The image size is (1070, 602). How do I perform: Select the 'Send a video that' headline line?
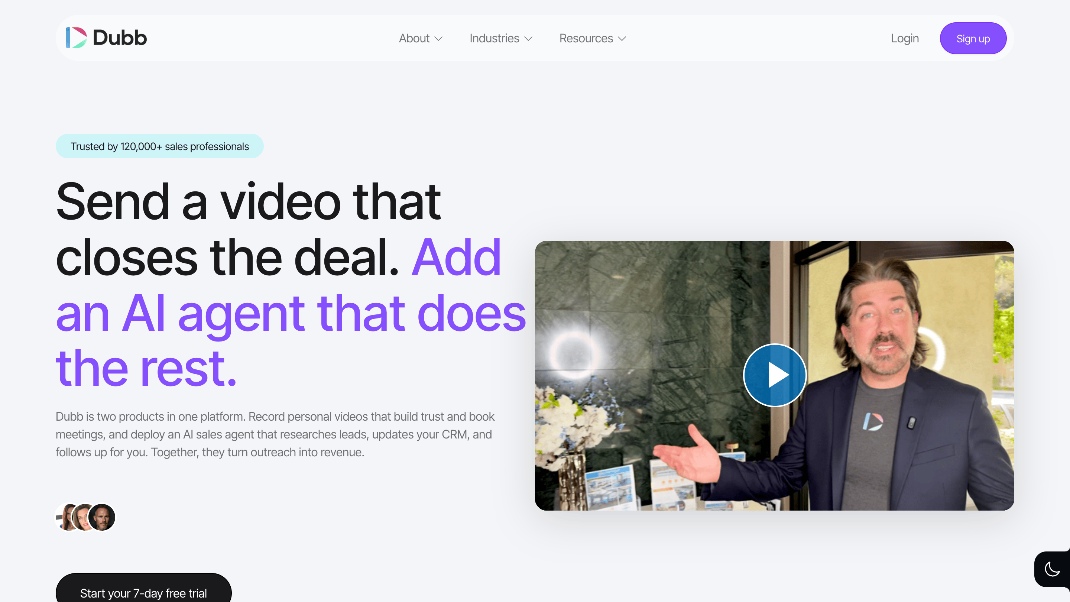[x=249, y=201]
